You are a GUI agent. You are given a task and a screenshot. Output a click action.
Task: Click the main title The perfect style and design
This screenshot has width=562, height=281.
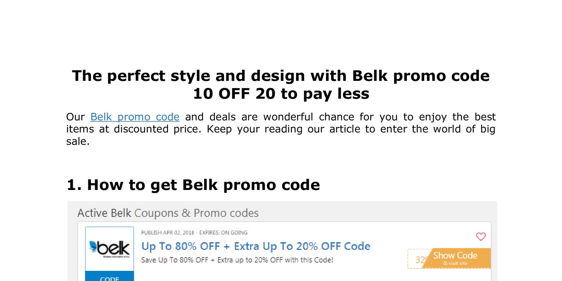pyautogui.click(x=281, y=76)
